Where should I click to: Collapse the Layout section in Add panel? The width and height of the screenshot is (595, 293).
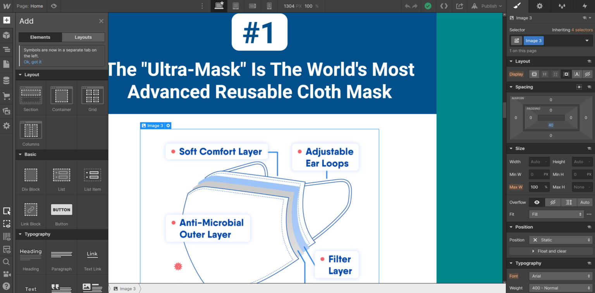tap(21, 75)
